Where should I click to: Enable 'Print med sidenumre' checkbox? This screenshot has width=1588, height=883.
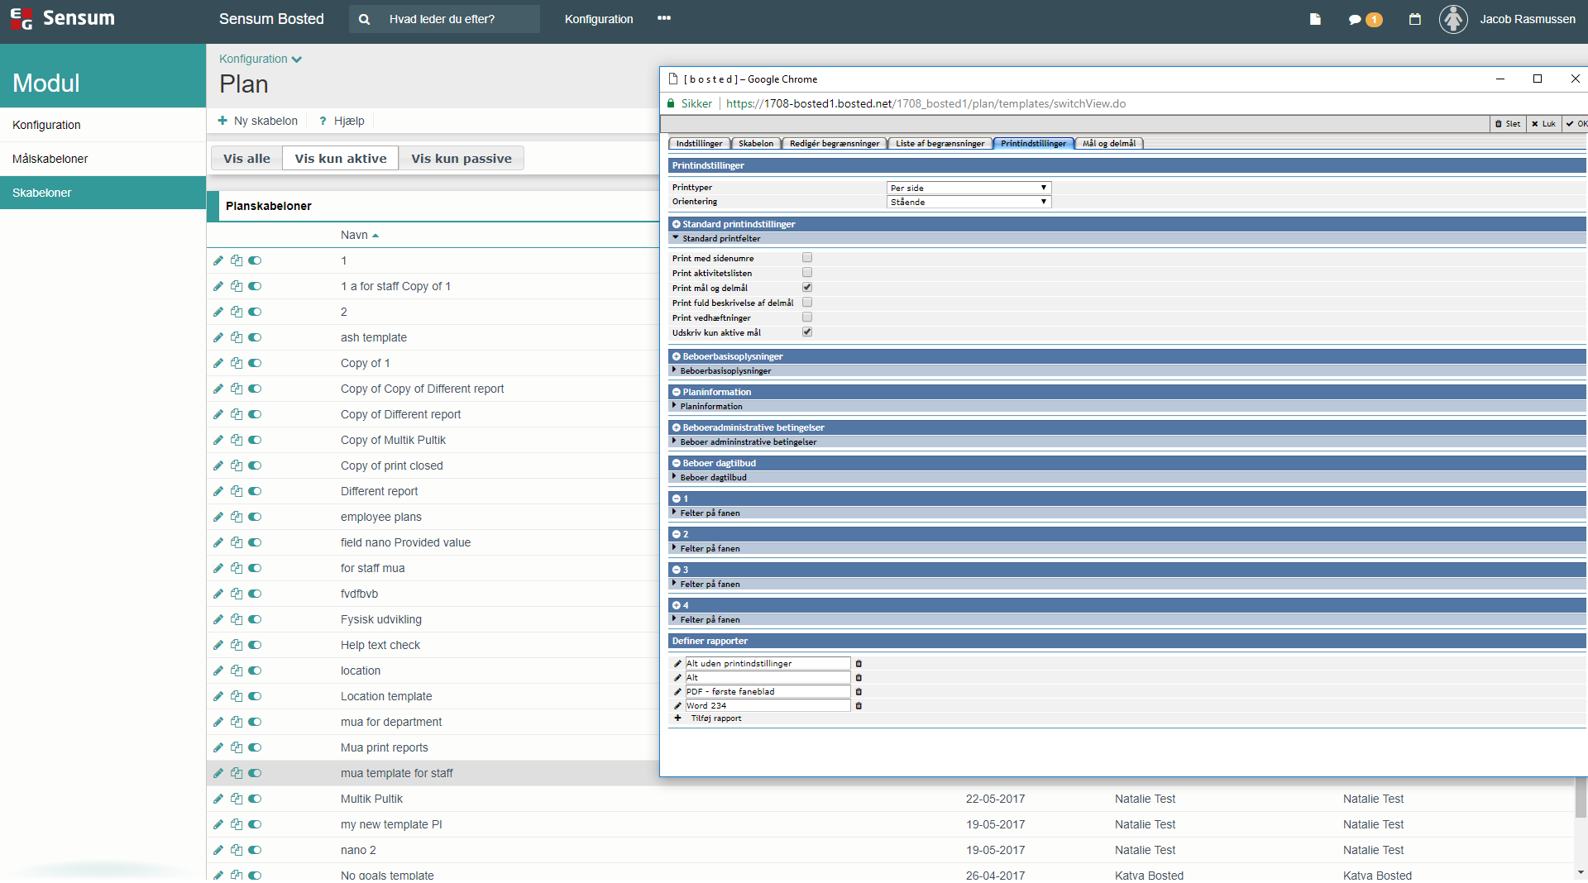tap(807, 258)
